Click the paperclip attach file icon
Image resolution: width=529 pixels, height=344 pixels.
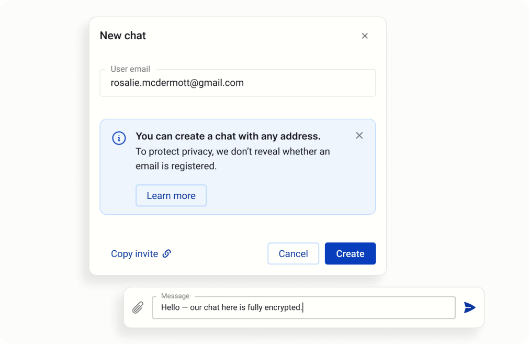[x=138, y=307]
